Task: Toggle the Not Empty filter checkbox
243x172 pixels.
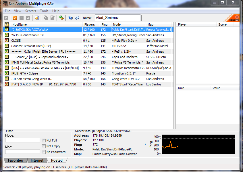Action: click(44, 146)
